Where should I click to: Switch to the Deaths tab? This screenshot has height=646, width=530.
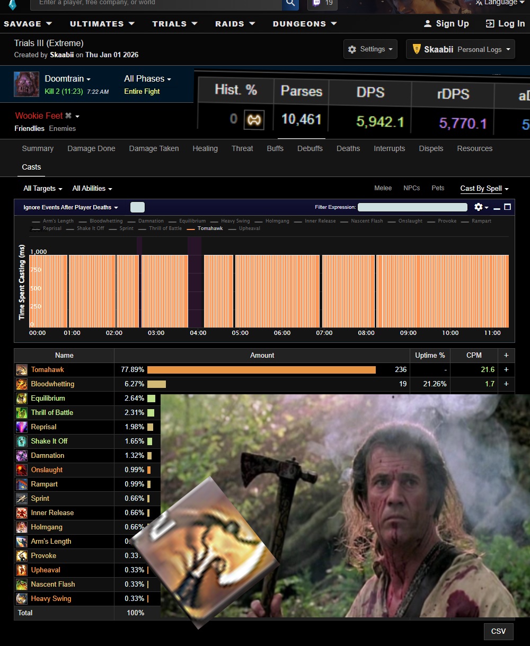pyautogui.click(x=348, y=149)
